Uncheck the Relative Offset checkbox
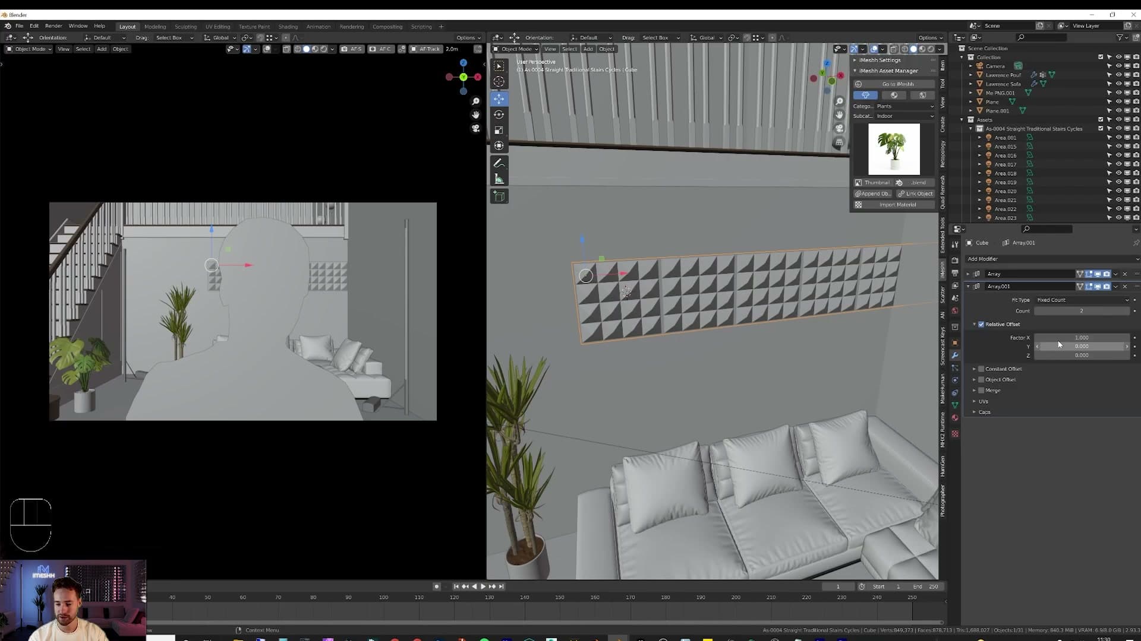 [x=981, y=324]
